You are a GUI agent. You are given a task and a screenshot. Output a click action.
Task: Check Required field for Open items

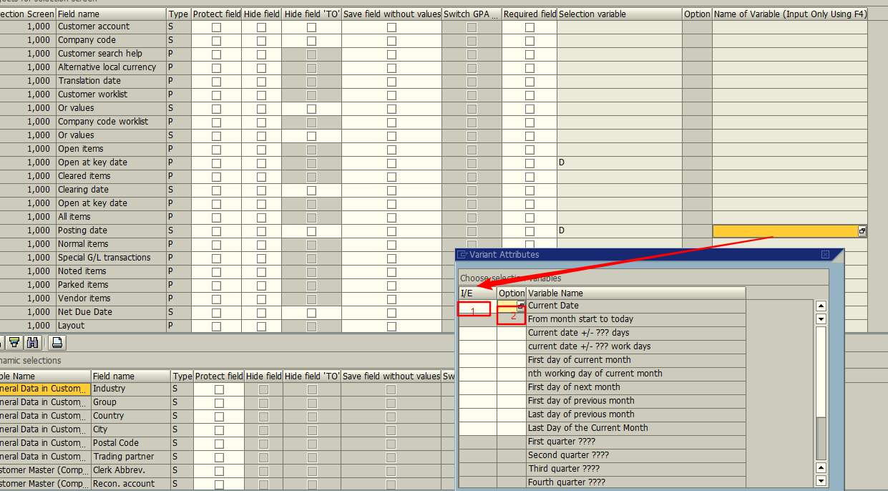[x=529, y=148]
